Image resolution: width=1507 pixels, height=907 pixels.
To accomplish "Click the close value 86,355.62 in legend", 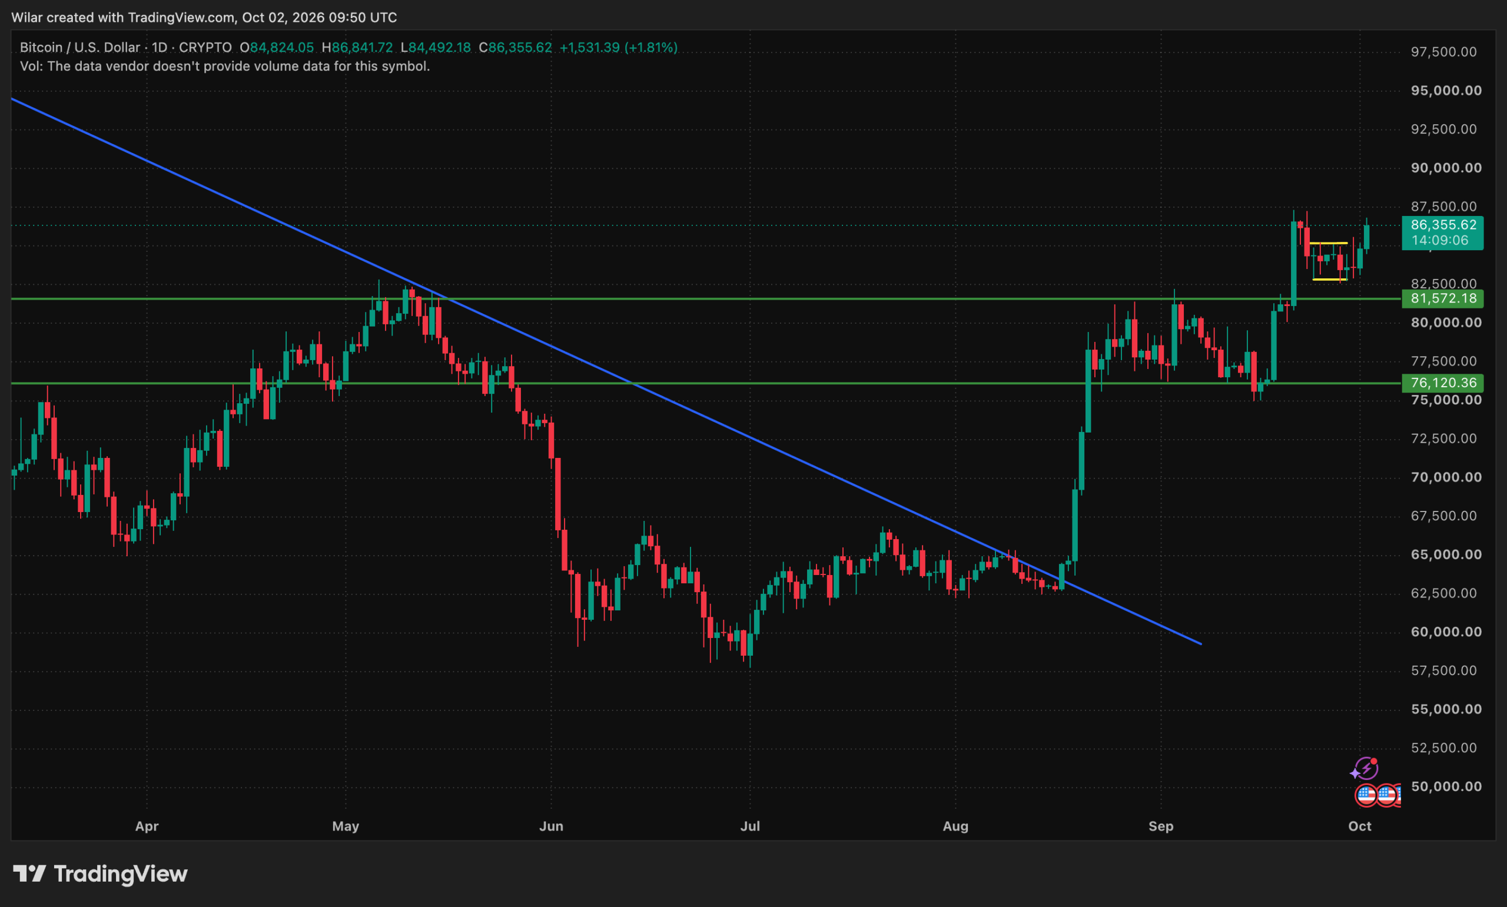I will (520, 48).
